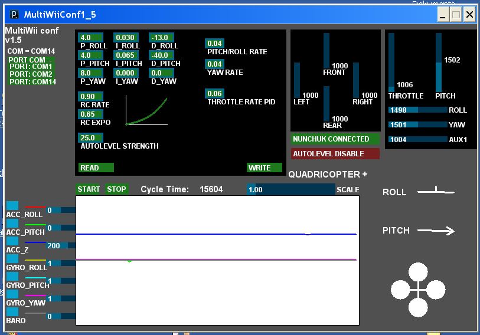Screen dimensions: 480x335
Task: Click the FRONT motor output bar
Action: click(x=326, y=51)
